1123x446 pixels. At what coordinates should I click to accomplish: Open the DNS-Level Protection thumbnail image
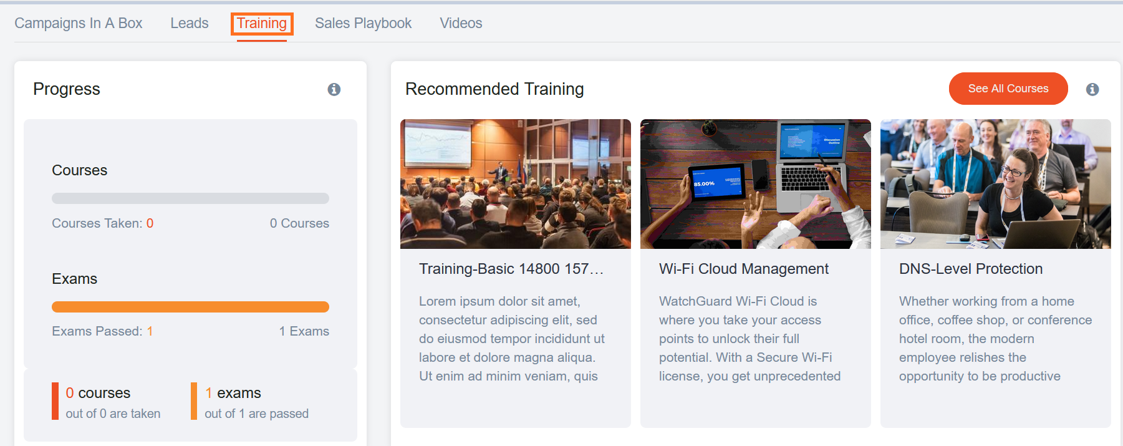tap(996, 184)
